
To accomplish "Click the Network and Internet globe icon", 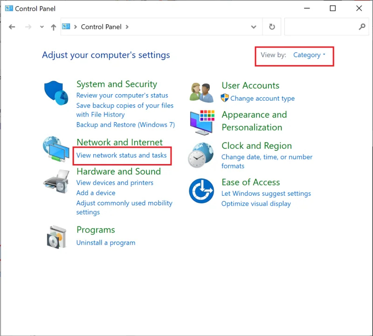I will (56, 149).
